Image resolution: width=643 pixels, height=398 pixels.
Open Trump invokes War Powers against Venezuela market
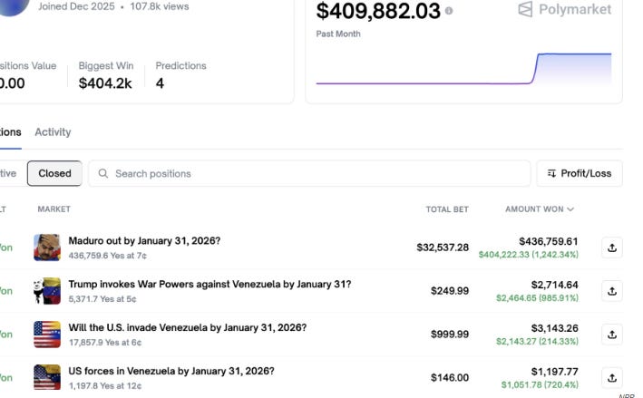pyautogui.click(x=210, y=284)
